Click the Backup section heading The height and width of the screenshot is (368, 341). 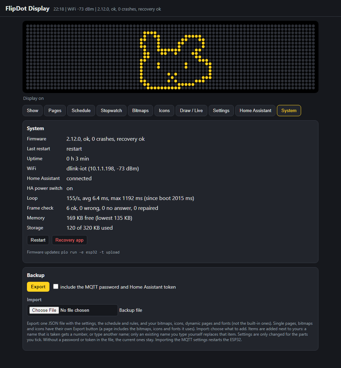(x=36, y=275)
